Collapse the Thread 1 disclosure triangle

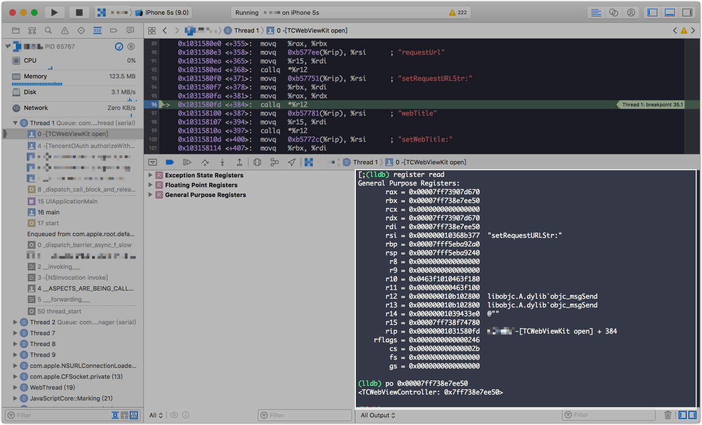15,123
